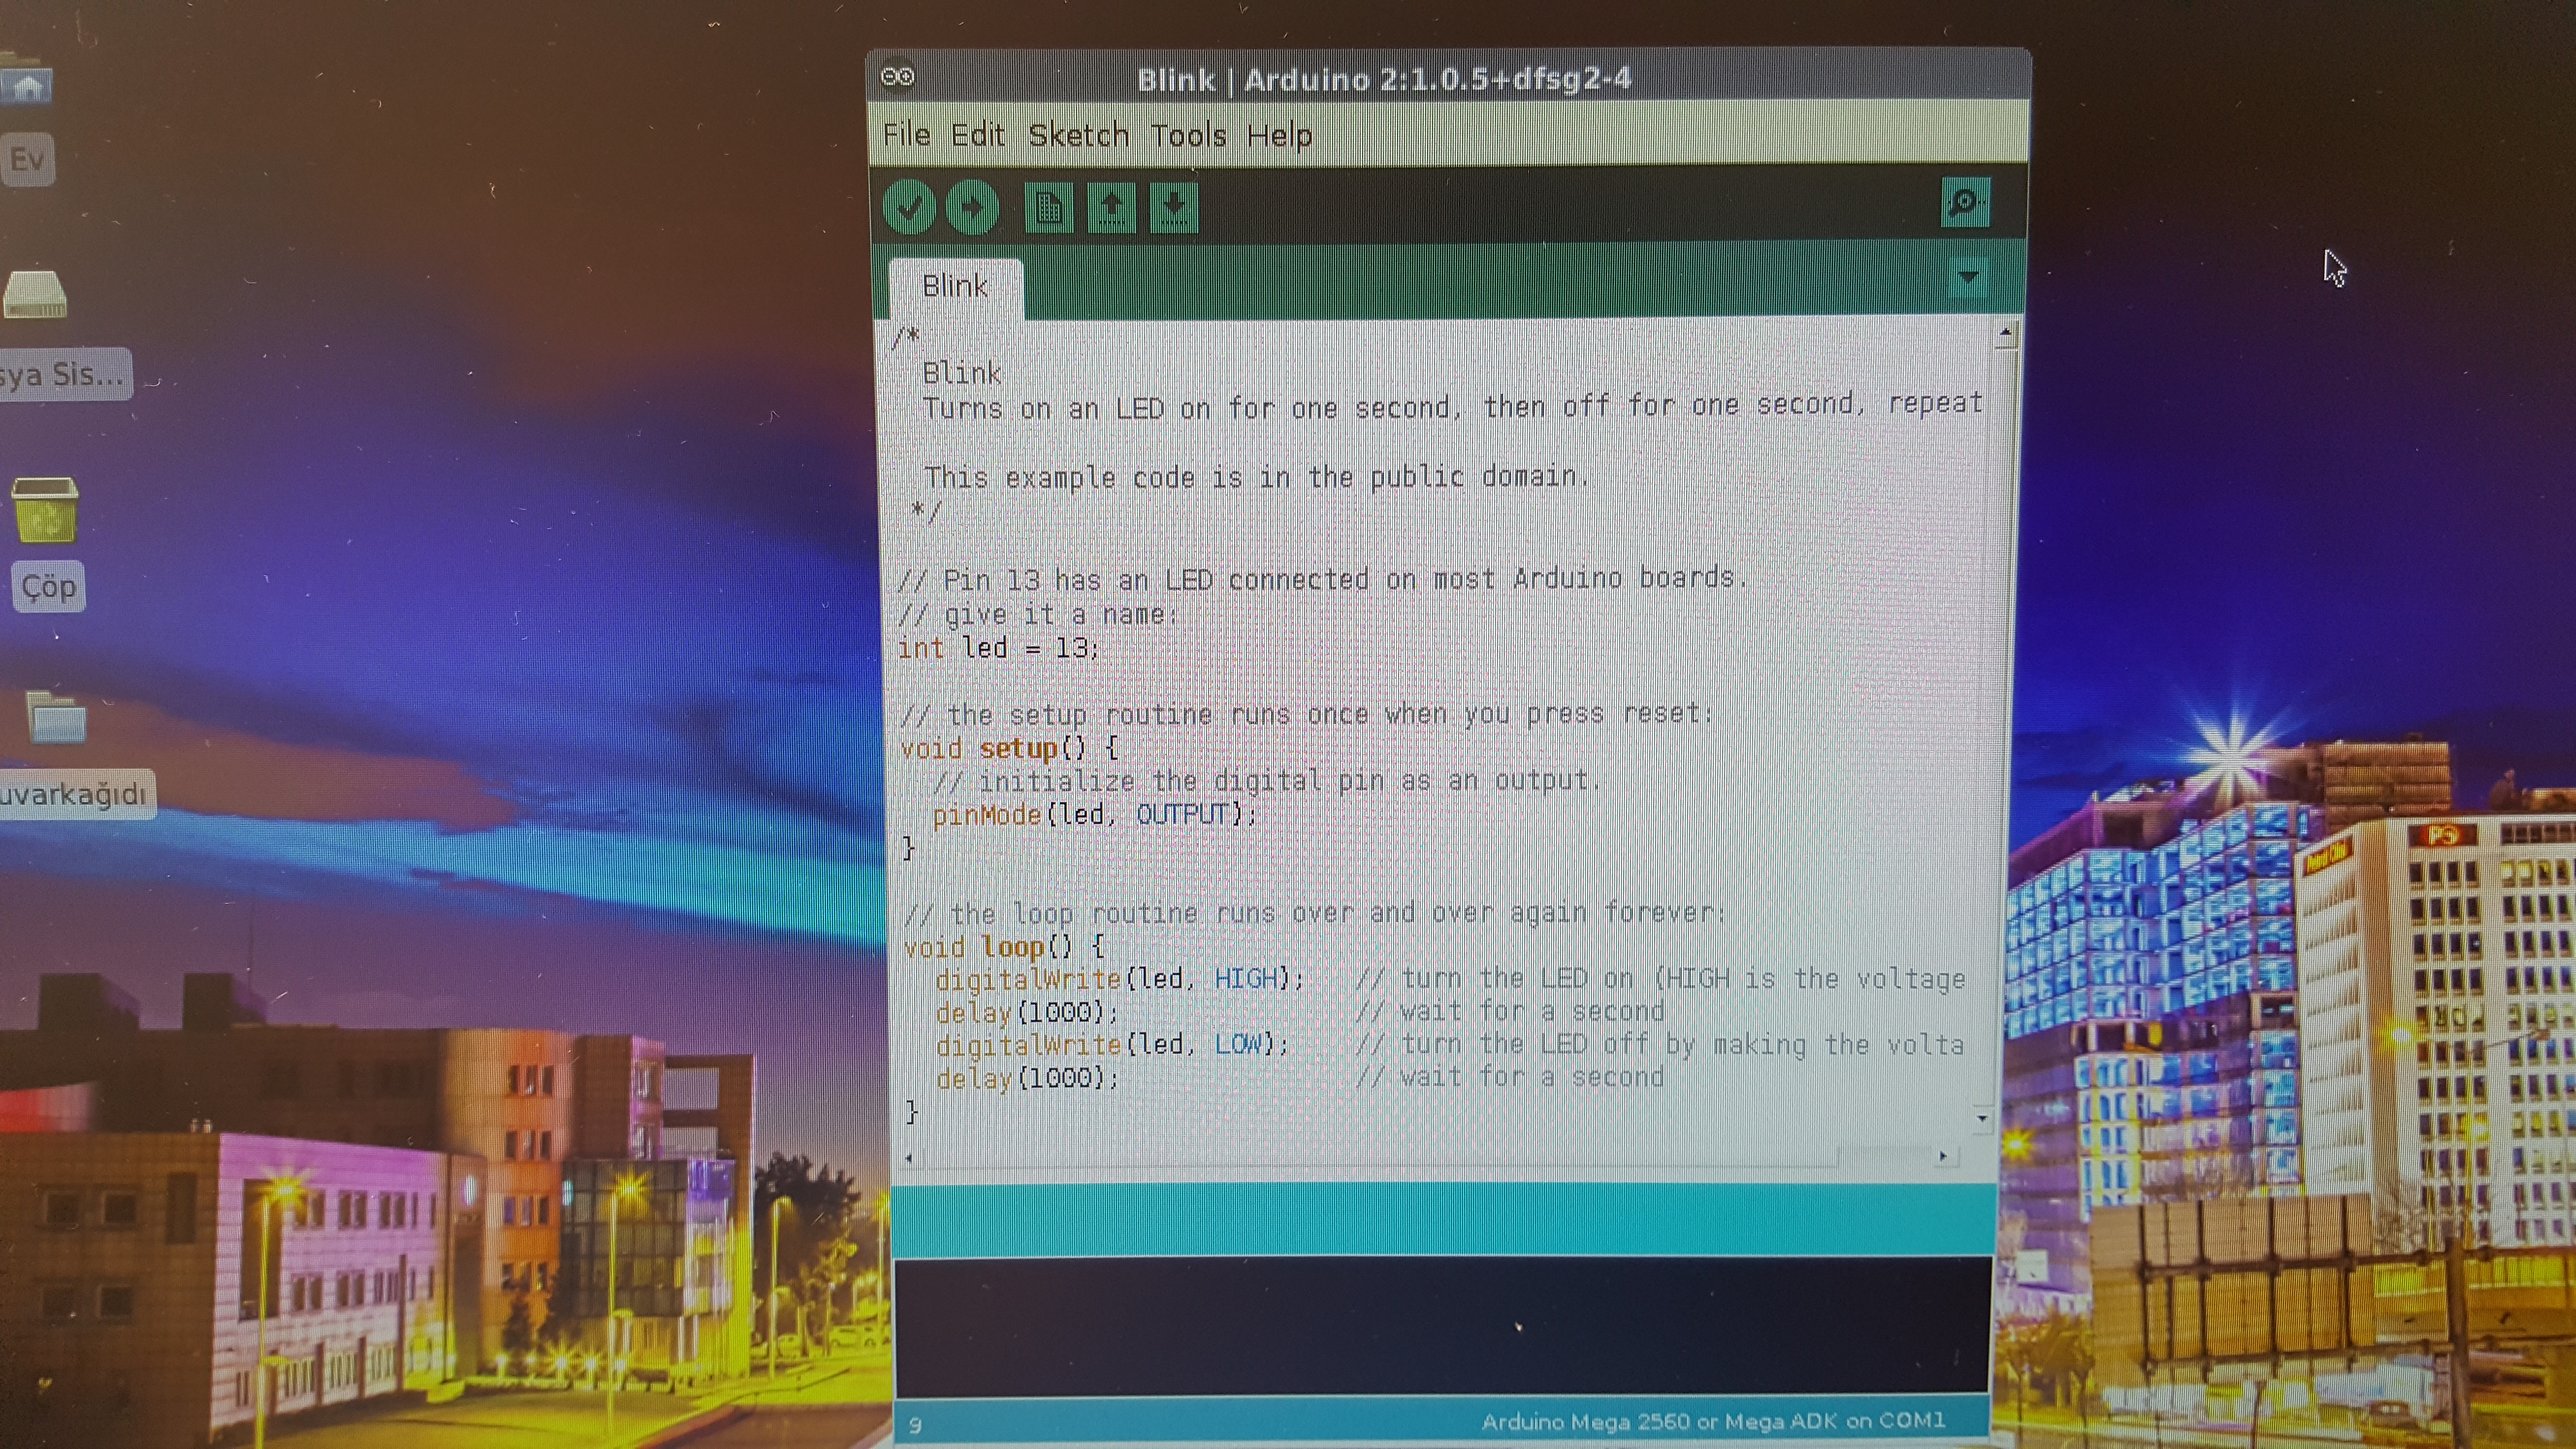Click 'digitalWrite(led, LOW);' in the code
The width and height of the screenshot is (2576, 1449).
(x=1112, y=1045)
